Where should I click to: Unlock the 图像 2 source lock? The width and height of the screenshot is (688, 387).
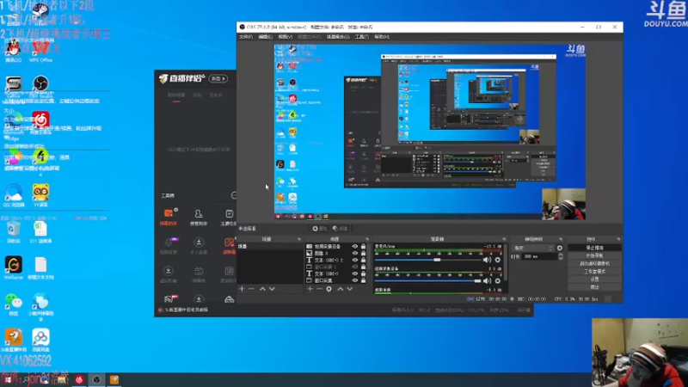[363, 253]
